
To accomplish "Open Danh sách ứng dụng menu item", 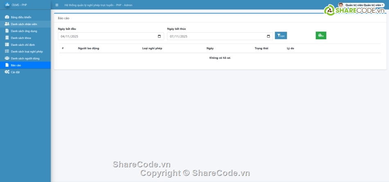I will 24,31.
